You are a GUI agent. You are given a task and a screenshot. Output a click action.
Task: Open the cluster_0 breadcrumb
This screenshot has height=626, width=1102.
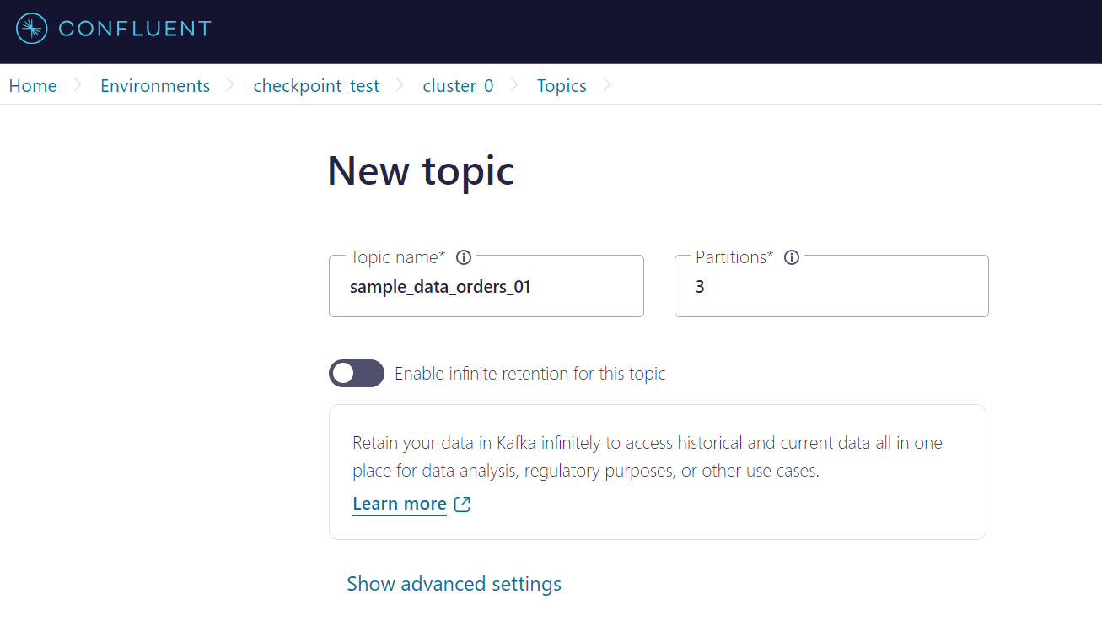[x=458, y=86]
